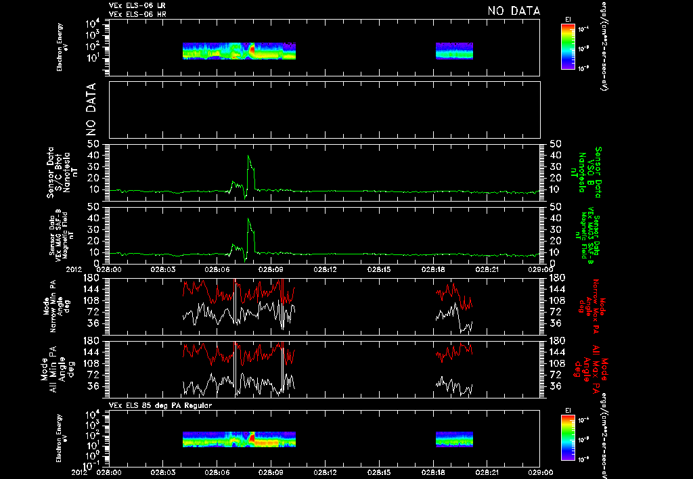Select the bottom-right 'ergs/(cm**2-sr-sec-eV)' units text
Screen dimensions: 693x479
point(603,436)
